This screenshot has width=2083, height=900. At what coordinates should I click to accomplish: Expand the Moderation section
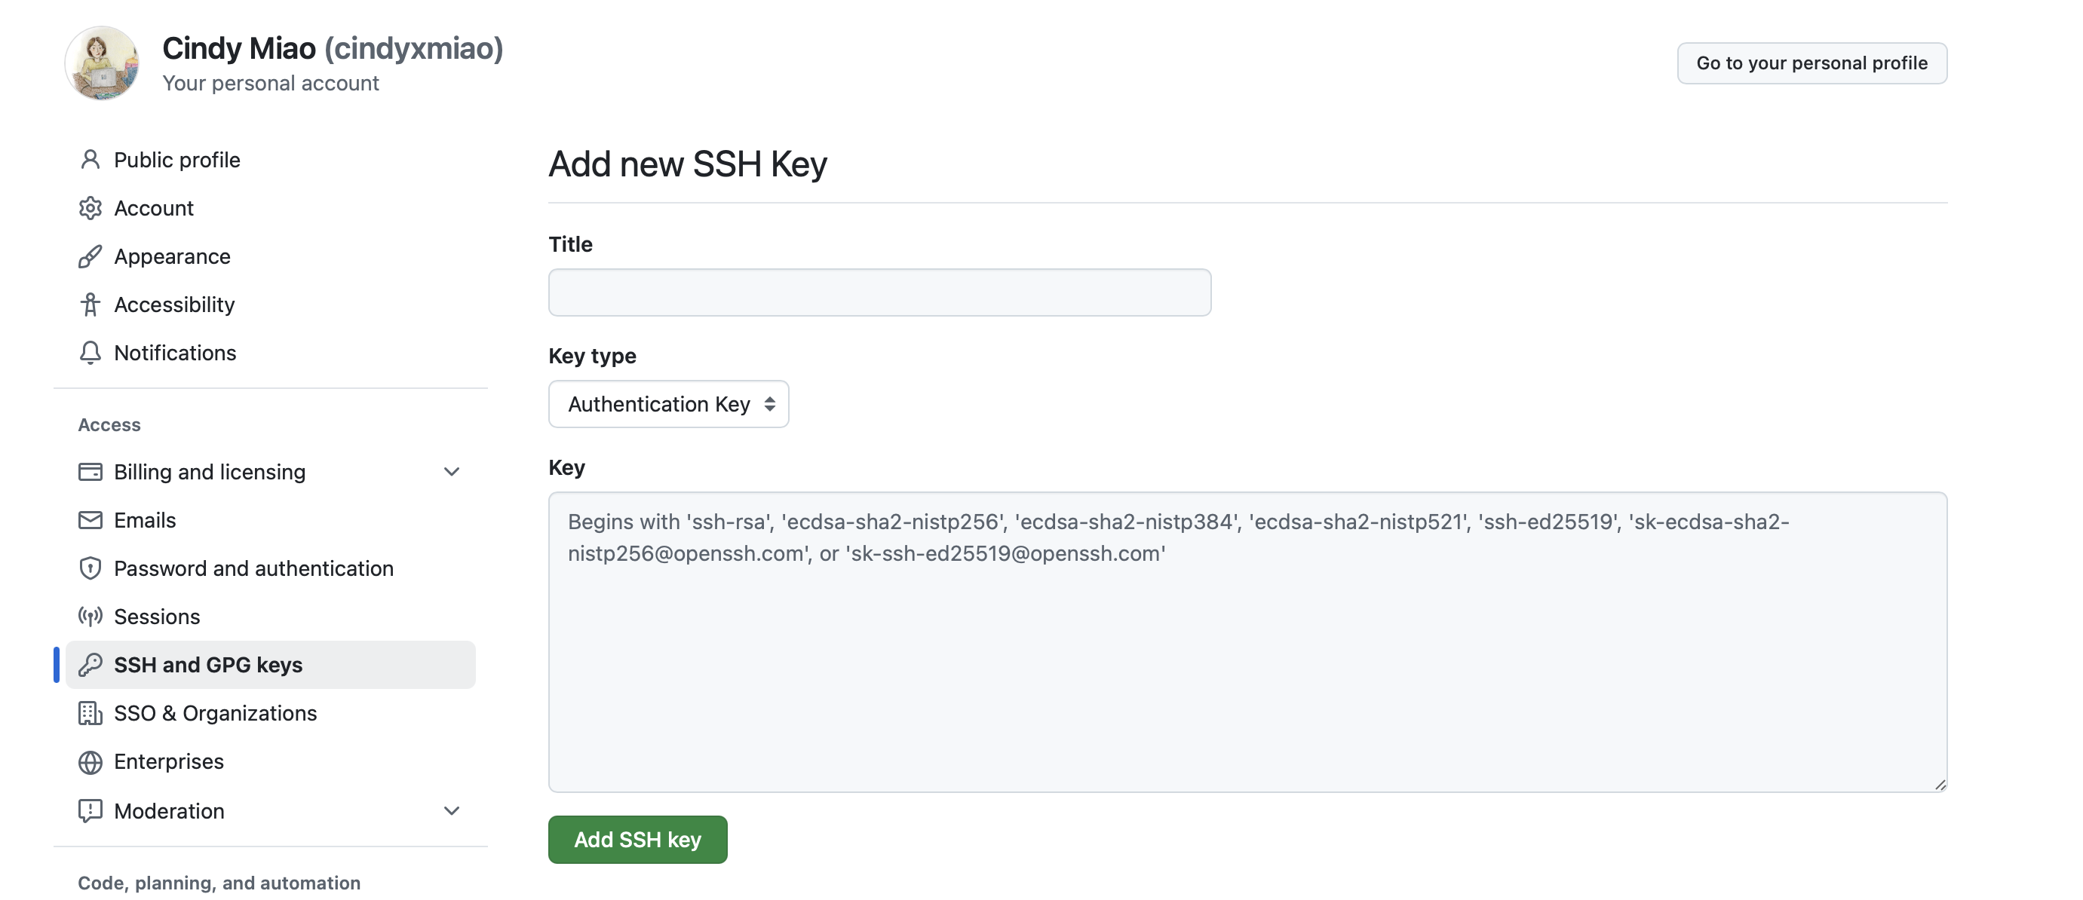click(452, 810)
